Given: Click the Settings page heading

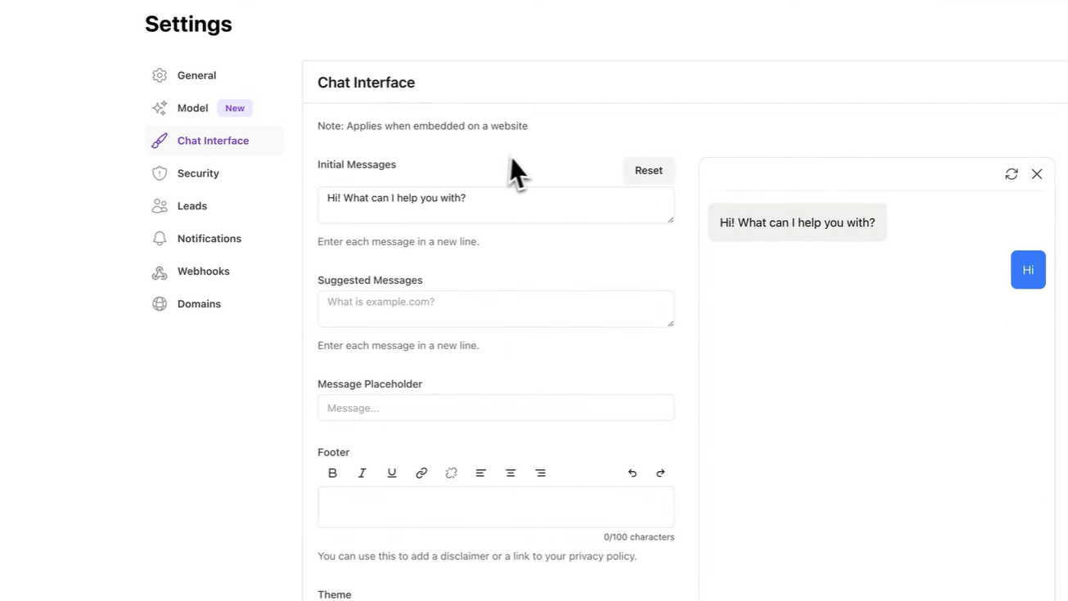Looking at the screenshot, I should pyautogui.click(x=188, y=25).
